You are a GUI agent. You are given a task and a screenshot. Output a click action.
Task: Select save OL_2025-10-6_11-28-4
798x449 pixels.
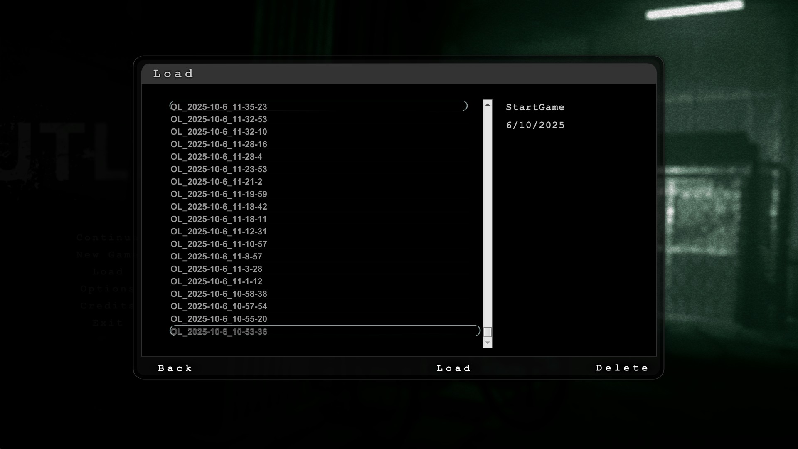click(216, 157)
